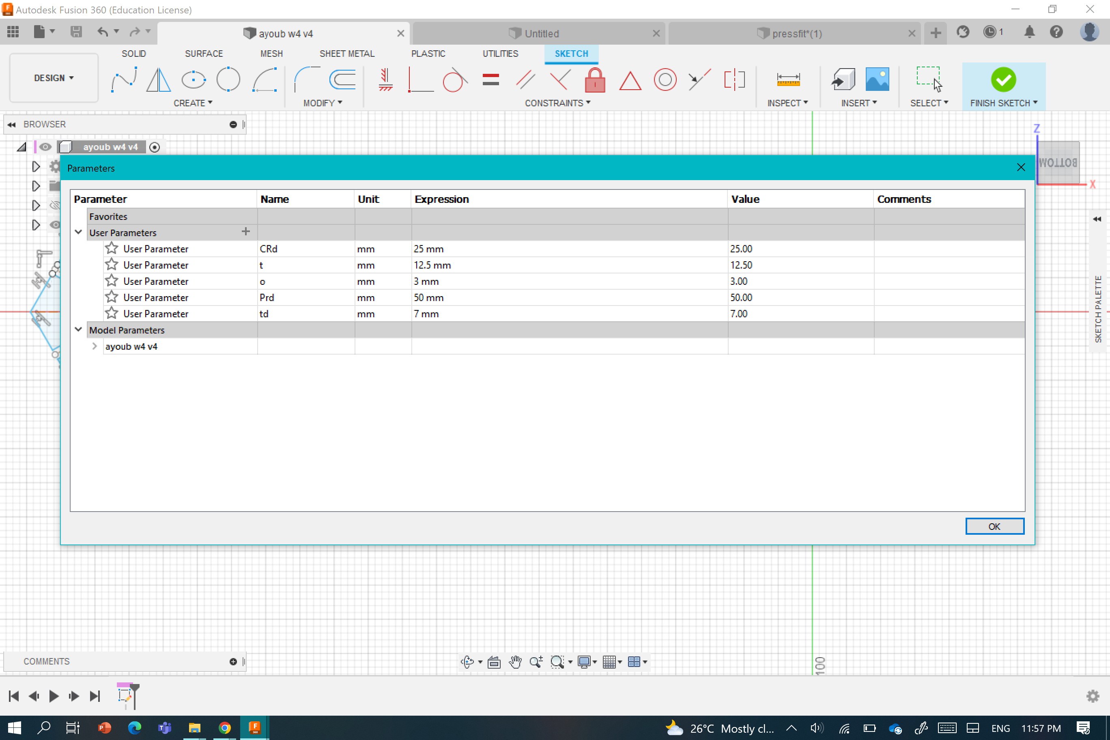Toggle visibility eye of ayoub w4 v4
This screenshot has width=1110, height=740.
coord(45,147)
